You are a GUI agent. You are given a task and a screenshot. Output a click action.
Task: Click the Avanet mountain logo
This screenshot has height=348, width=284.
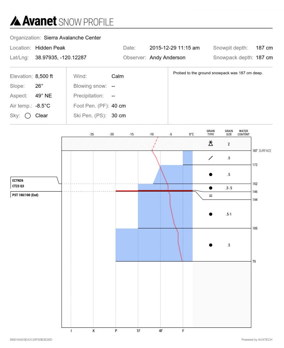click(x=16, y=21)
